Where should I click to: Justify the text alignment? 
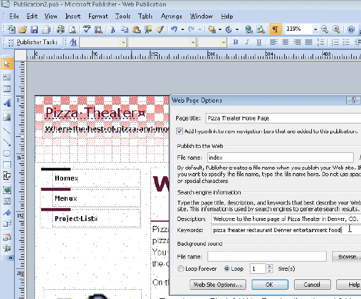(309, 42)
